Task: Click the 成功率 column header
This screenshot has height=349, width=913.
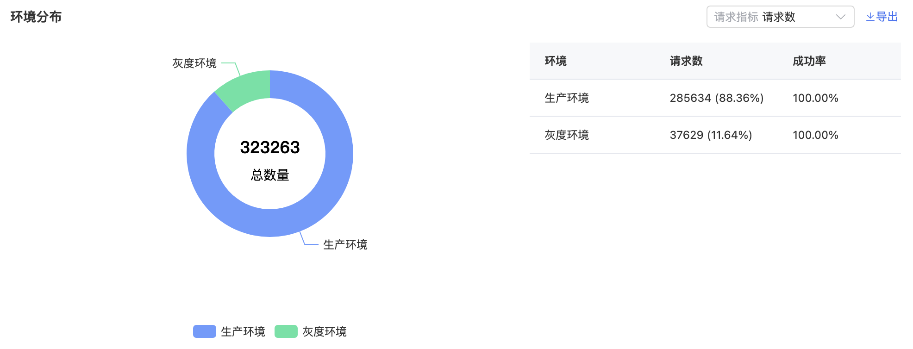Action: [809, 61]
